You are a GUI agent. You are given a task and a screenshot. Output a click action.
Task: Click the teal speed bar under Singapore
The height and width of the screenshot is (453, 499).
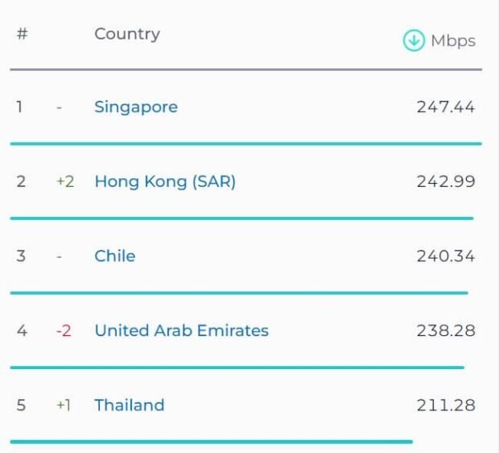coord(245,143)
